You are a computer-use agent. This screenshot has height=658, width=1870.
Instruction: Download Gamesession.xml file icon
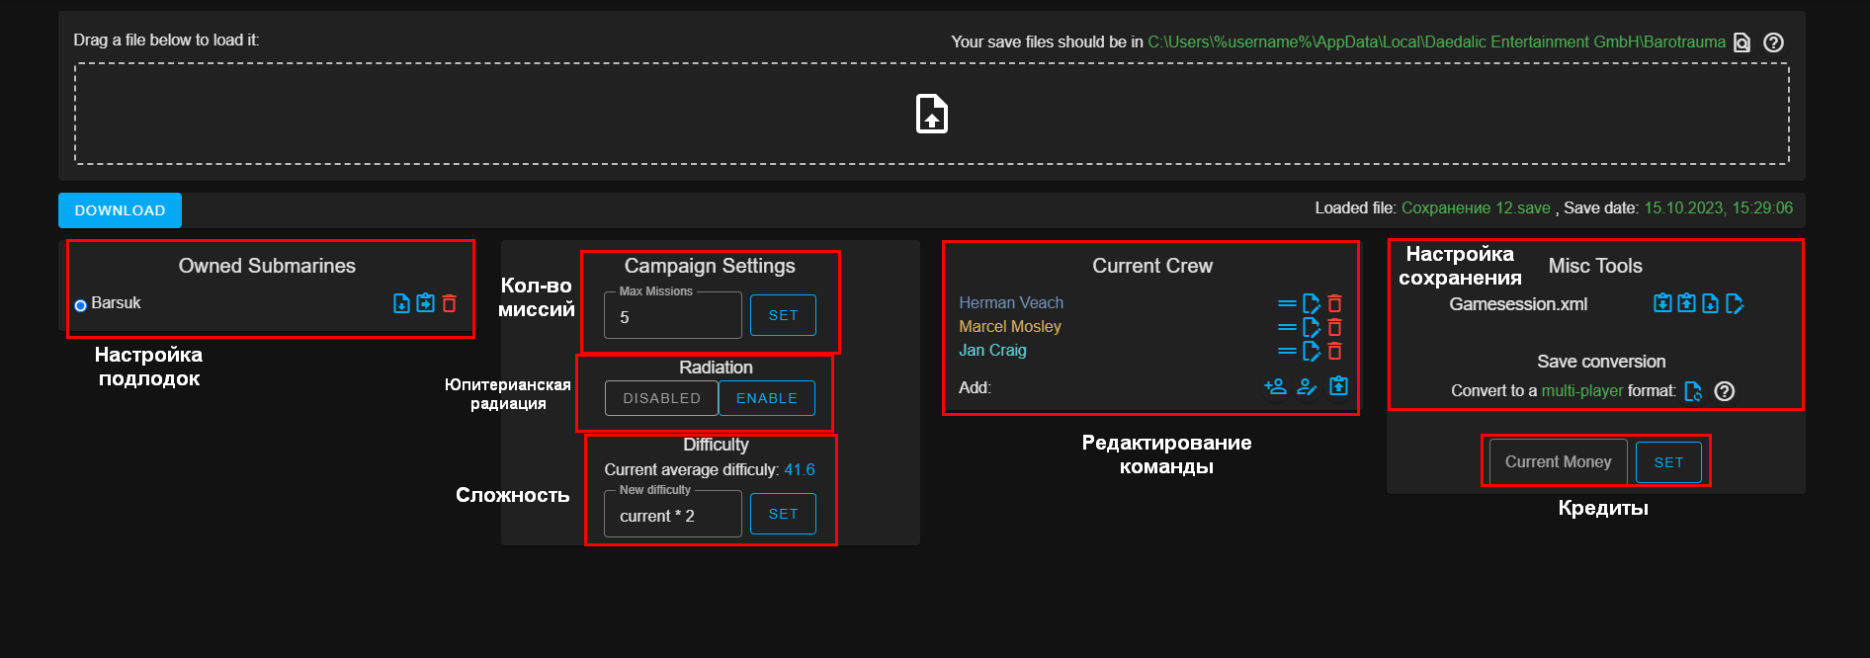point(1710,303)
